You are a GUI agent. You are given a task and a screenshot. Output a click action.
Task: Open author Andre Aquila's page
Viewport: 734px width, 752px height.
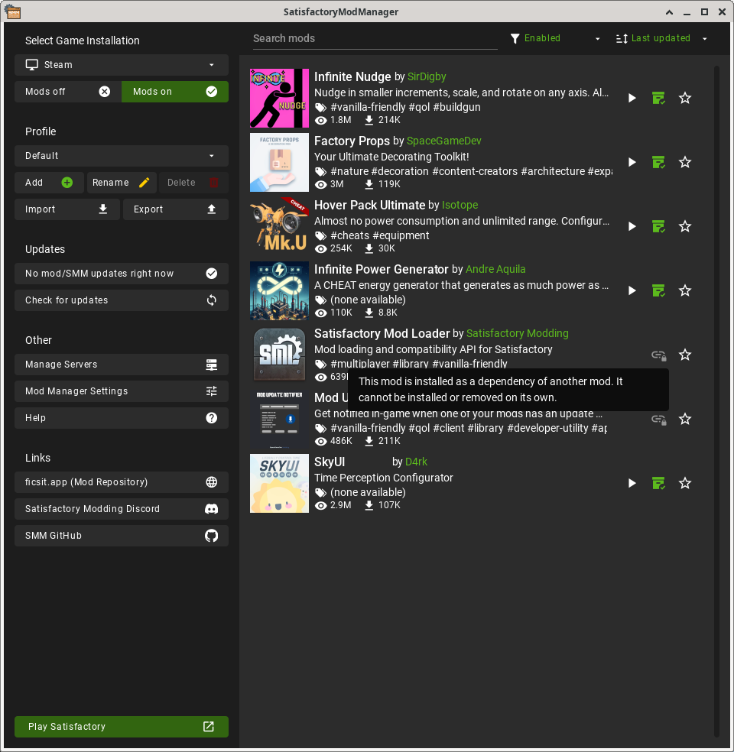click(495, 270)
